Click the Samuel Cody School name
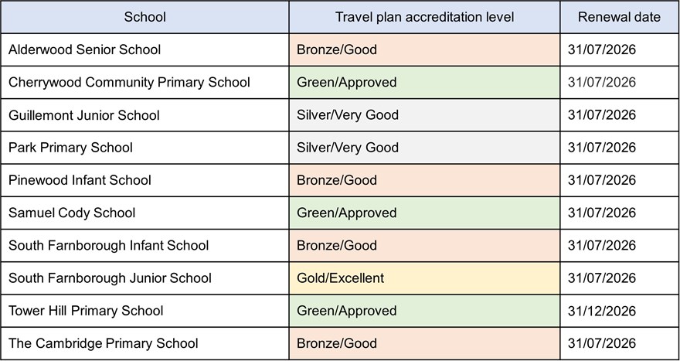680x361 pixels. pos(72,213)
